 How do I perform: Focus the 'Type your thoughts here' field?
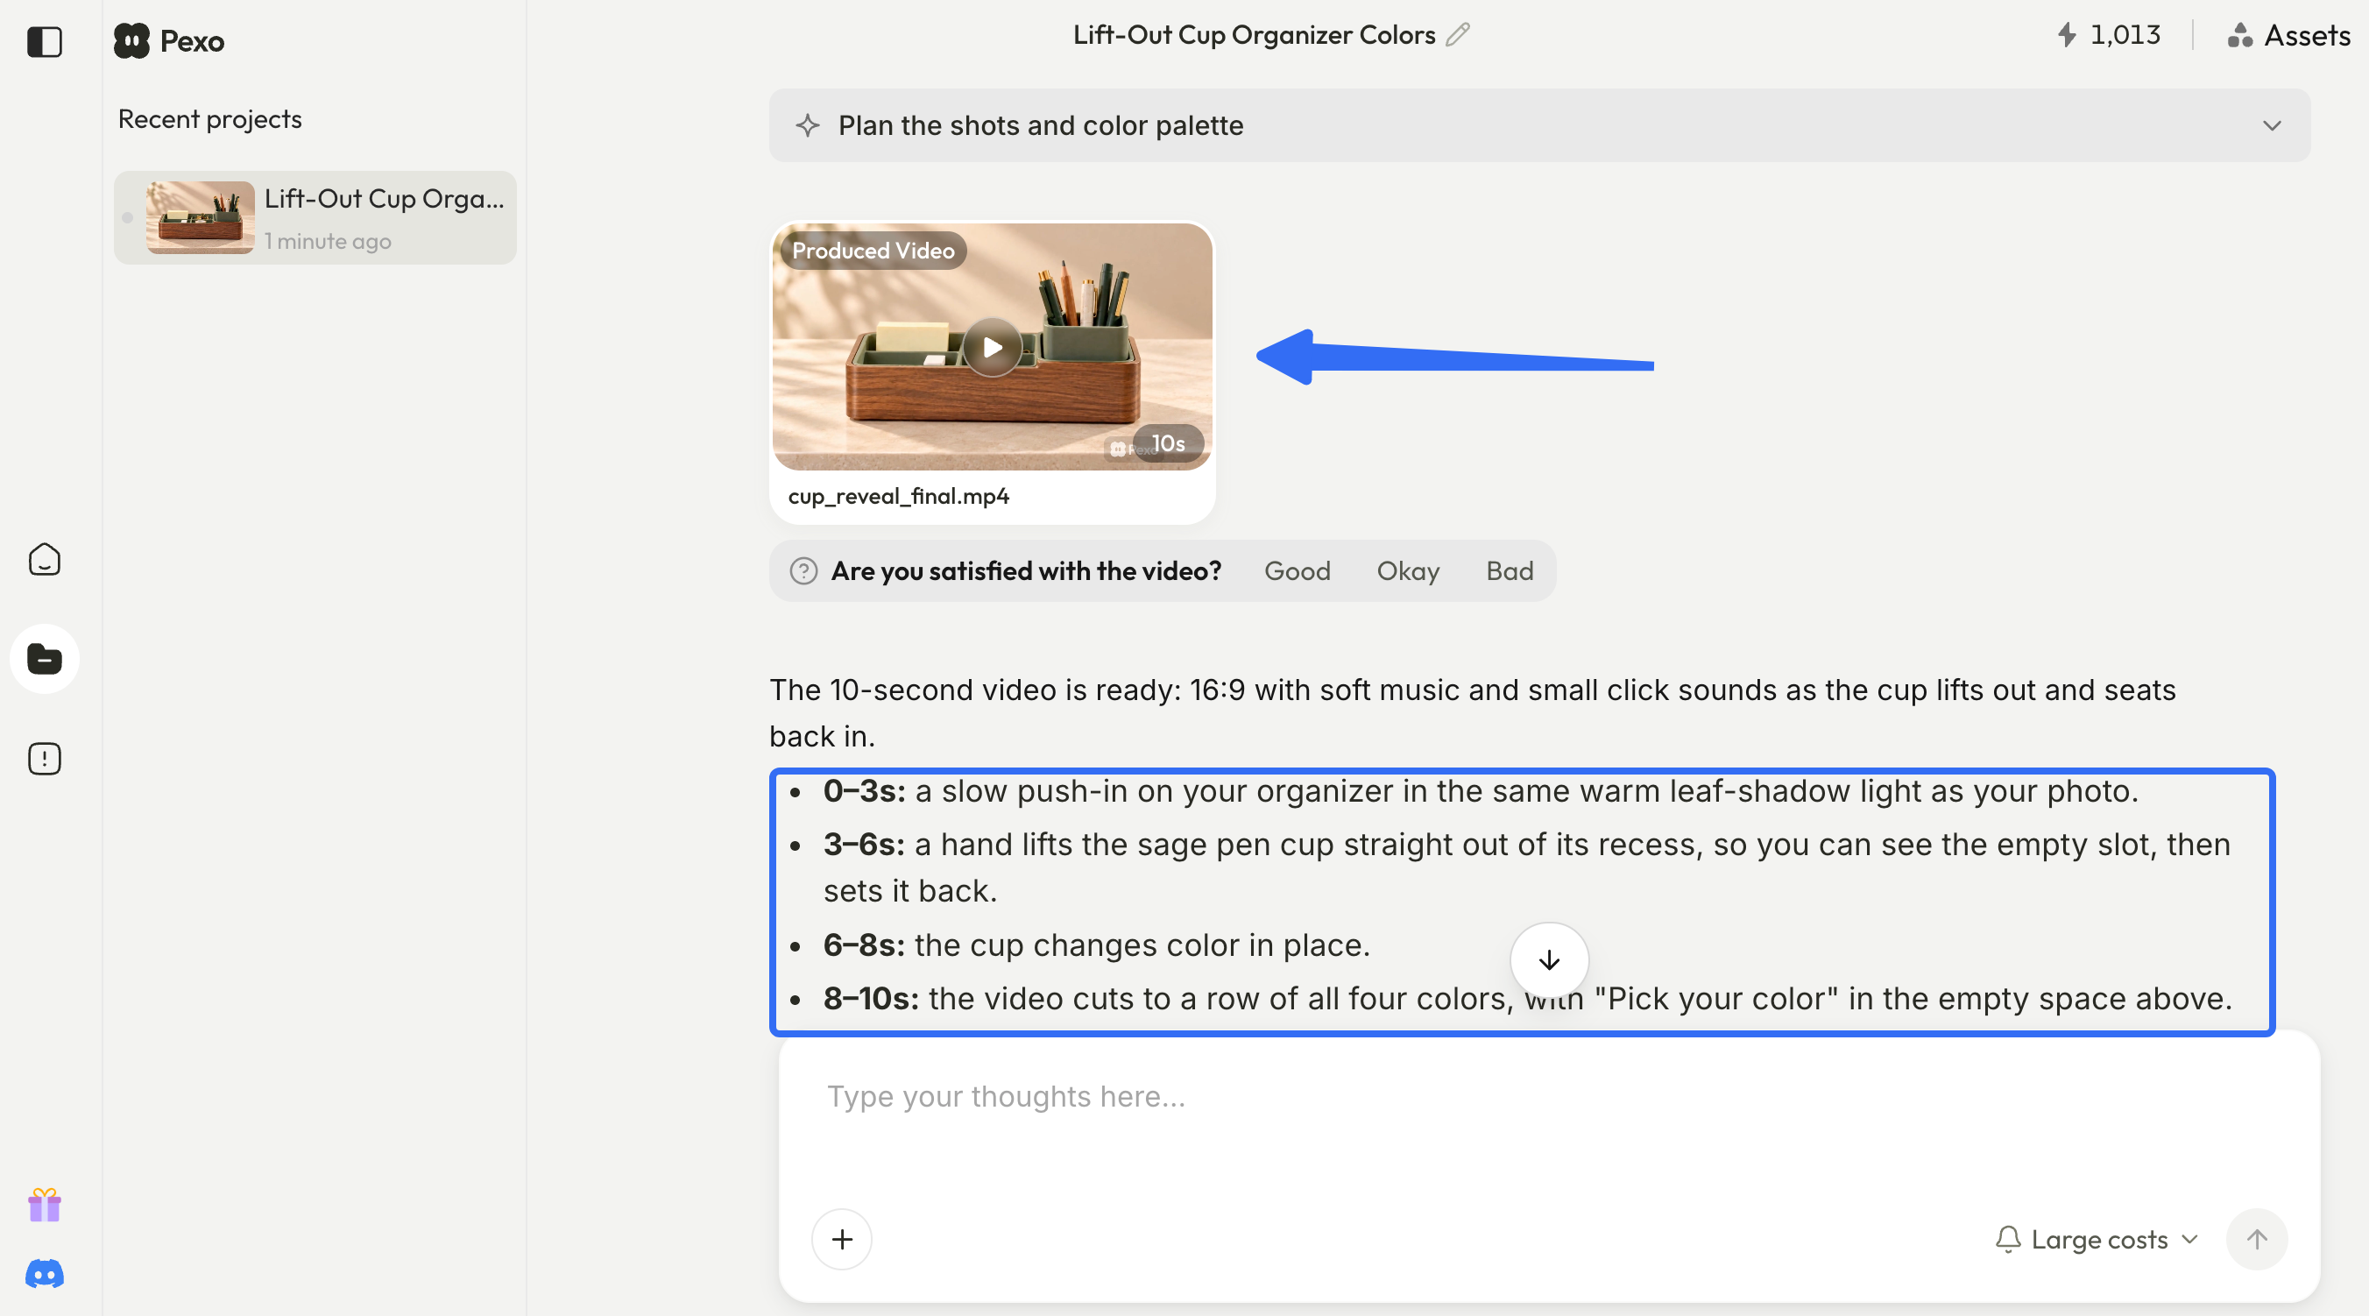coord(1549,1097)
